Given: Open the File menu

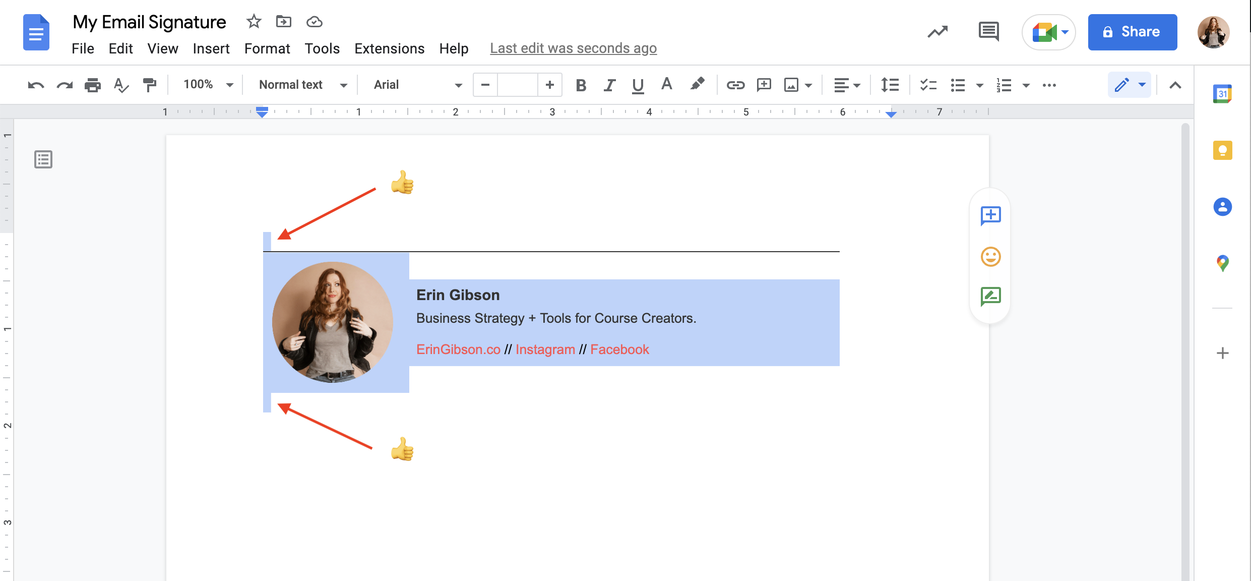Looking at the screenshot, I should pyautogui.click(x=83, y=48).
